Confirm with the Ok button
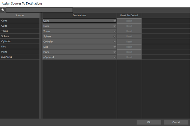The width and height of the screenshot is (190, 126). tap(149, 122)
